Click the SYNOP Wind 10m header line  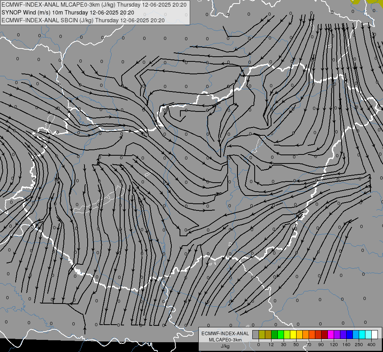point(68,13)
